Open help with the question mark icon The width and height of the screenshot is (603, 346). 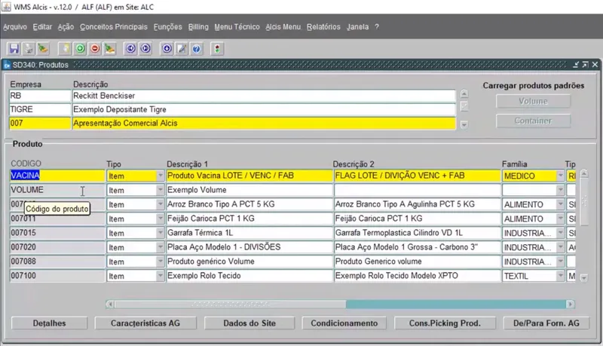[197, 49]
